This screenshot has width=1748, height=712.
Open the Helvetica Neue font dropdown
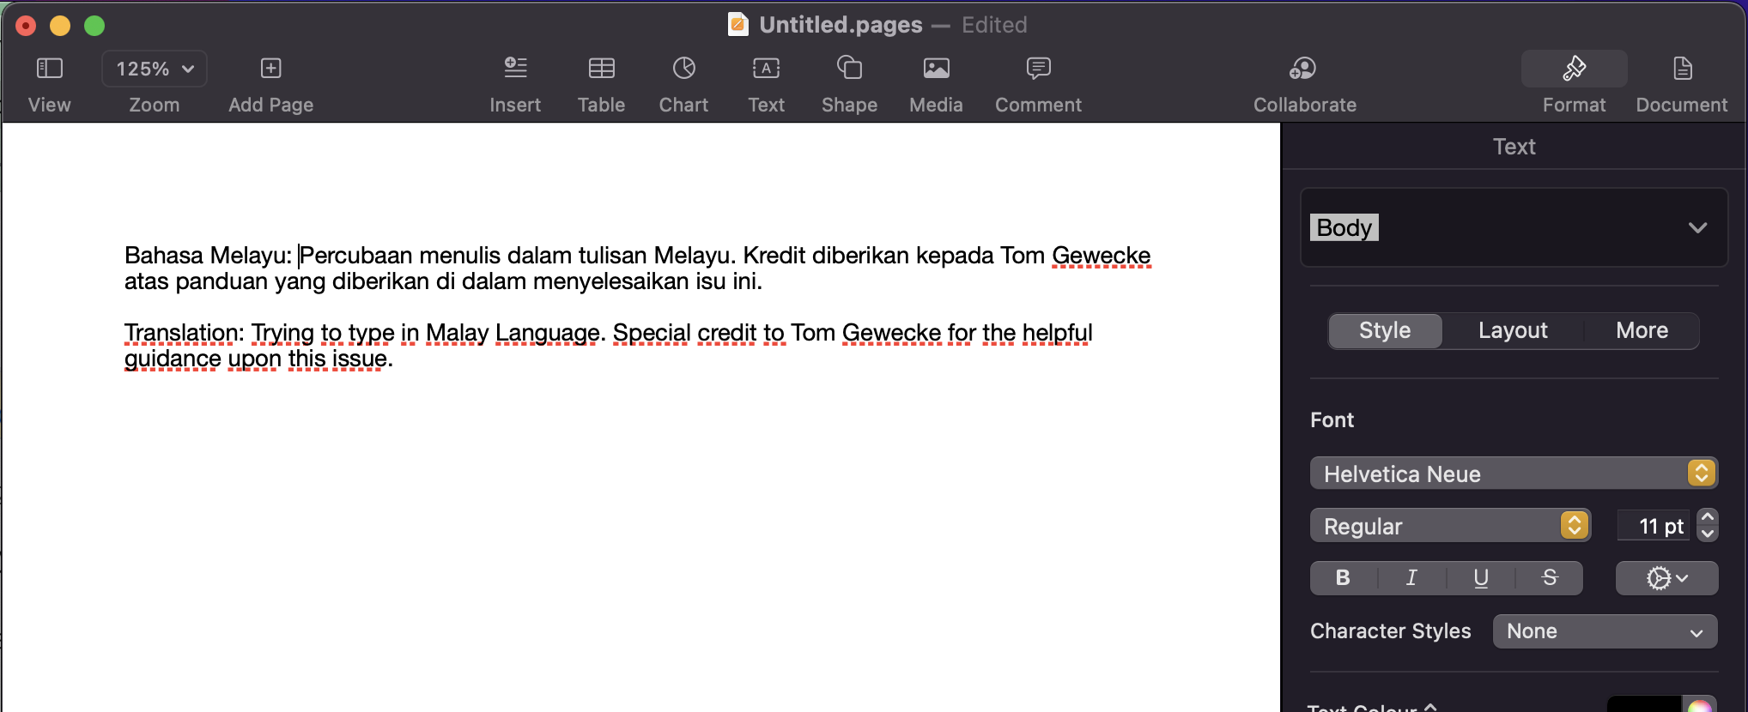(x=1514, y=474)
